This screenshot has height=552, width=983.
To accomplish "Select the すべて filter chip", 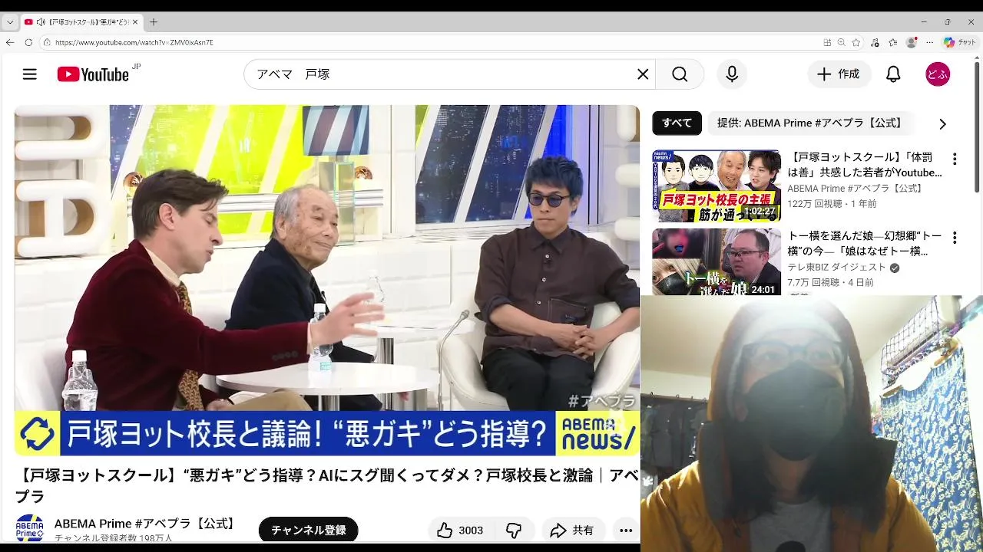I will pyautogui.click(x=677, y=123).
